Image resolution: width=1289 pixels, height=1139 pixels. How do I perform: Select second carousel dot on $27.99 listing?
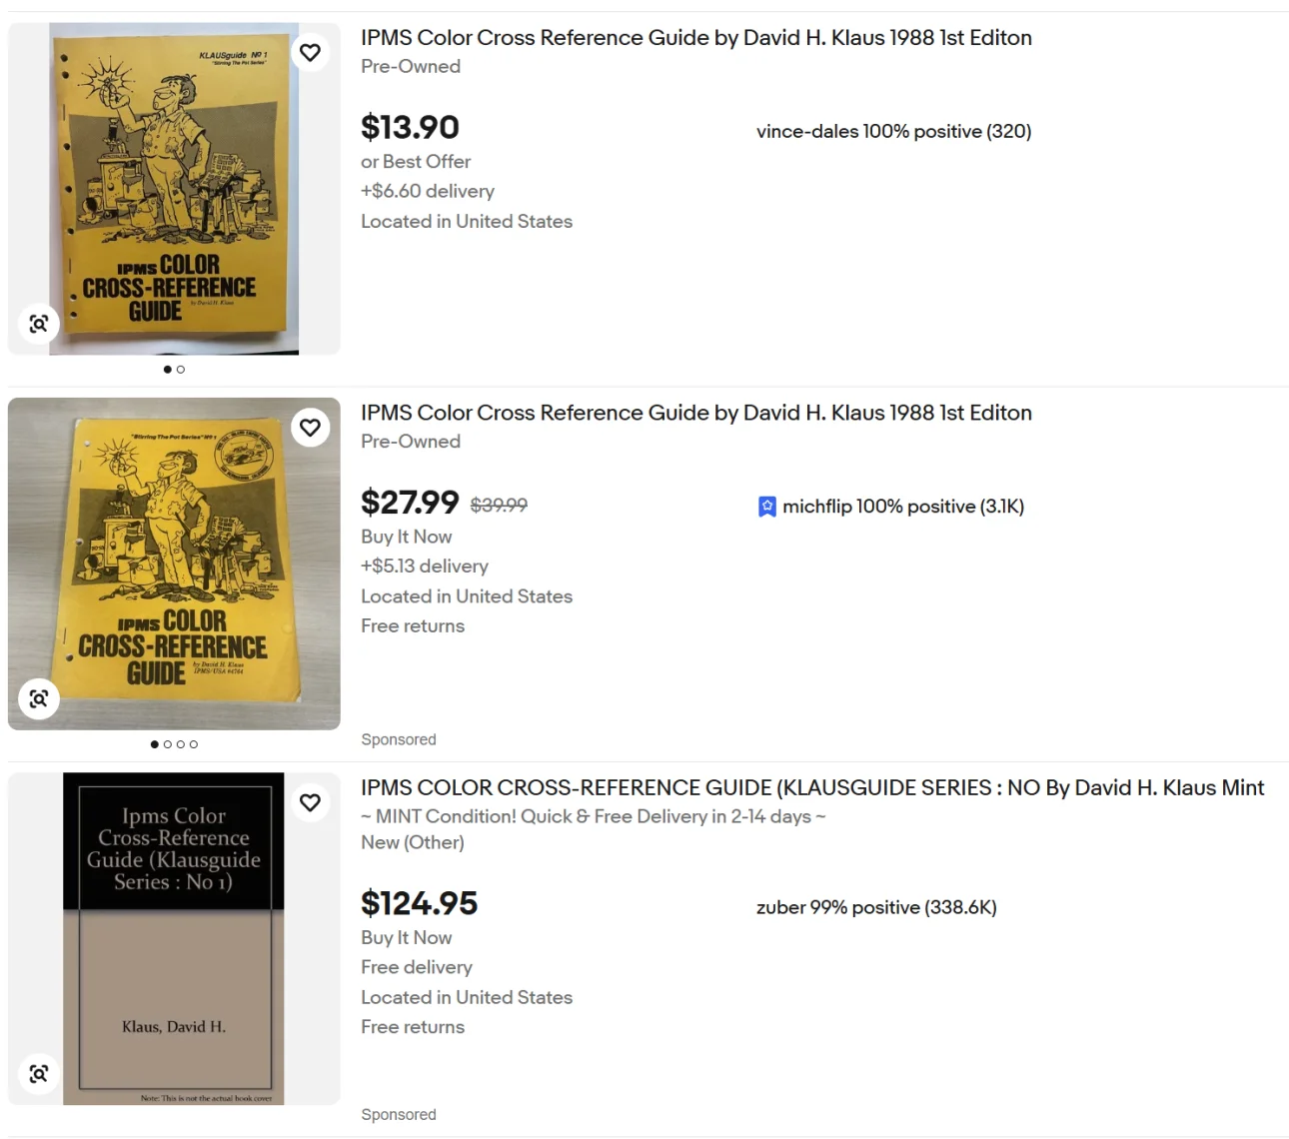[168, 744]
